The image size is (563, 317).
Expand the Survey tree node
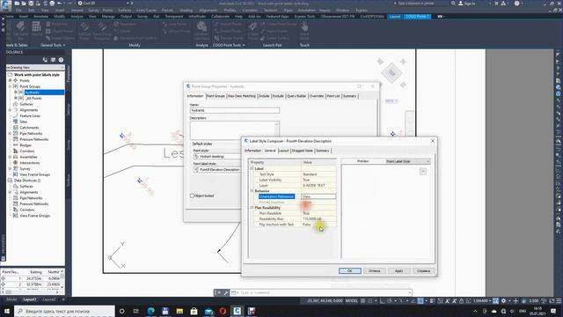click(x=10, y=168)
